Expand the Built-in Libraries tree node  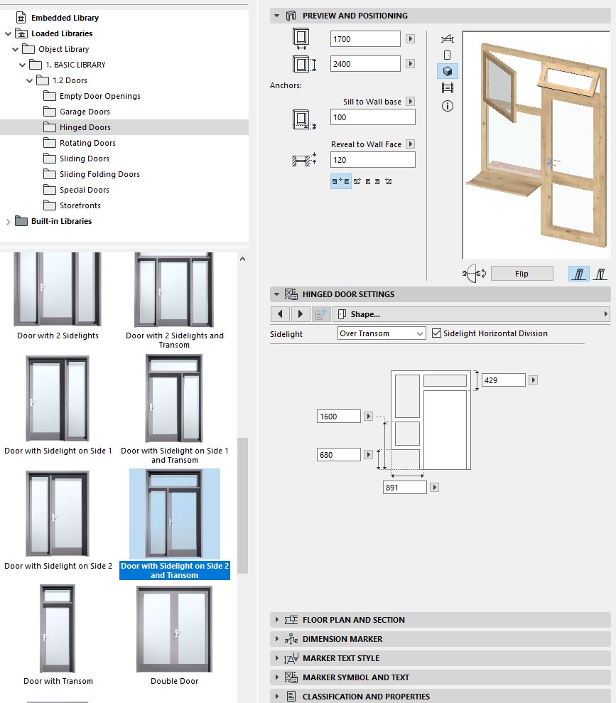click(8, 222)
